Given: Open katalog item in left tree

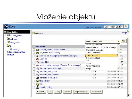Looking at the screenshot, I should pyautogui.click(x=16, y=49).
